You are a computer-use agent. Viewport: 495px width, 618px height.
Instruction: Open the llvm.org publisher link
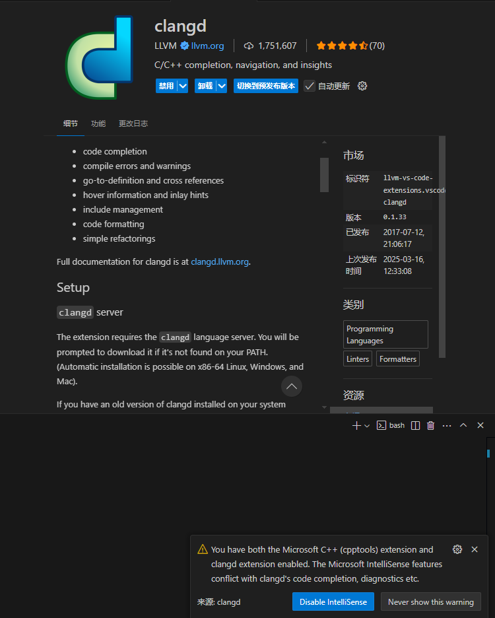(207, 46)
